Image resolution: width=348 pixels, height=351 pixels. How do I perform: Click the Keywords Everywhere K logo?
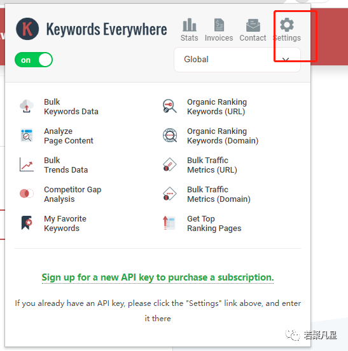[x=27, y=29]
